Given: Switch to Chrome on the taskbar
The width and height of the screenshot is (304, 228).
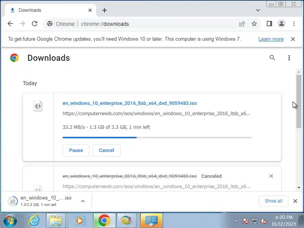Looking at the screenshot, I should pyautogui.click(x=104, y=221).
